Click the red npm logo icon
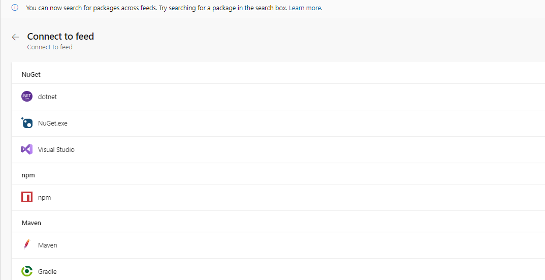 27,197
